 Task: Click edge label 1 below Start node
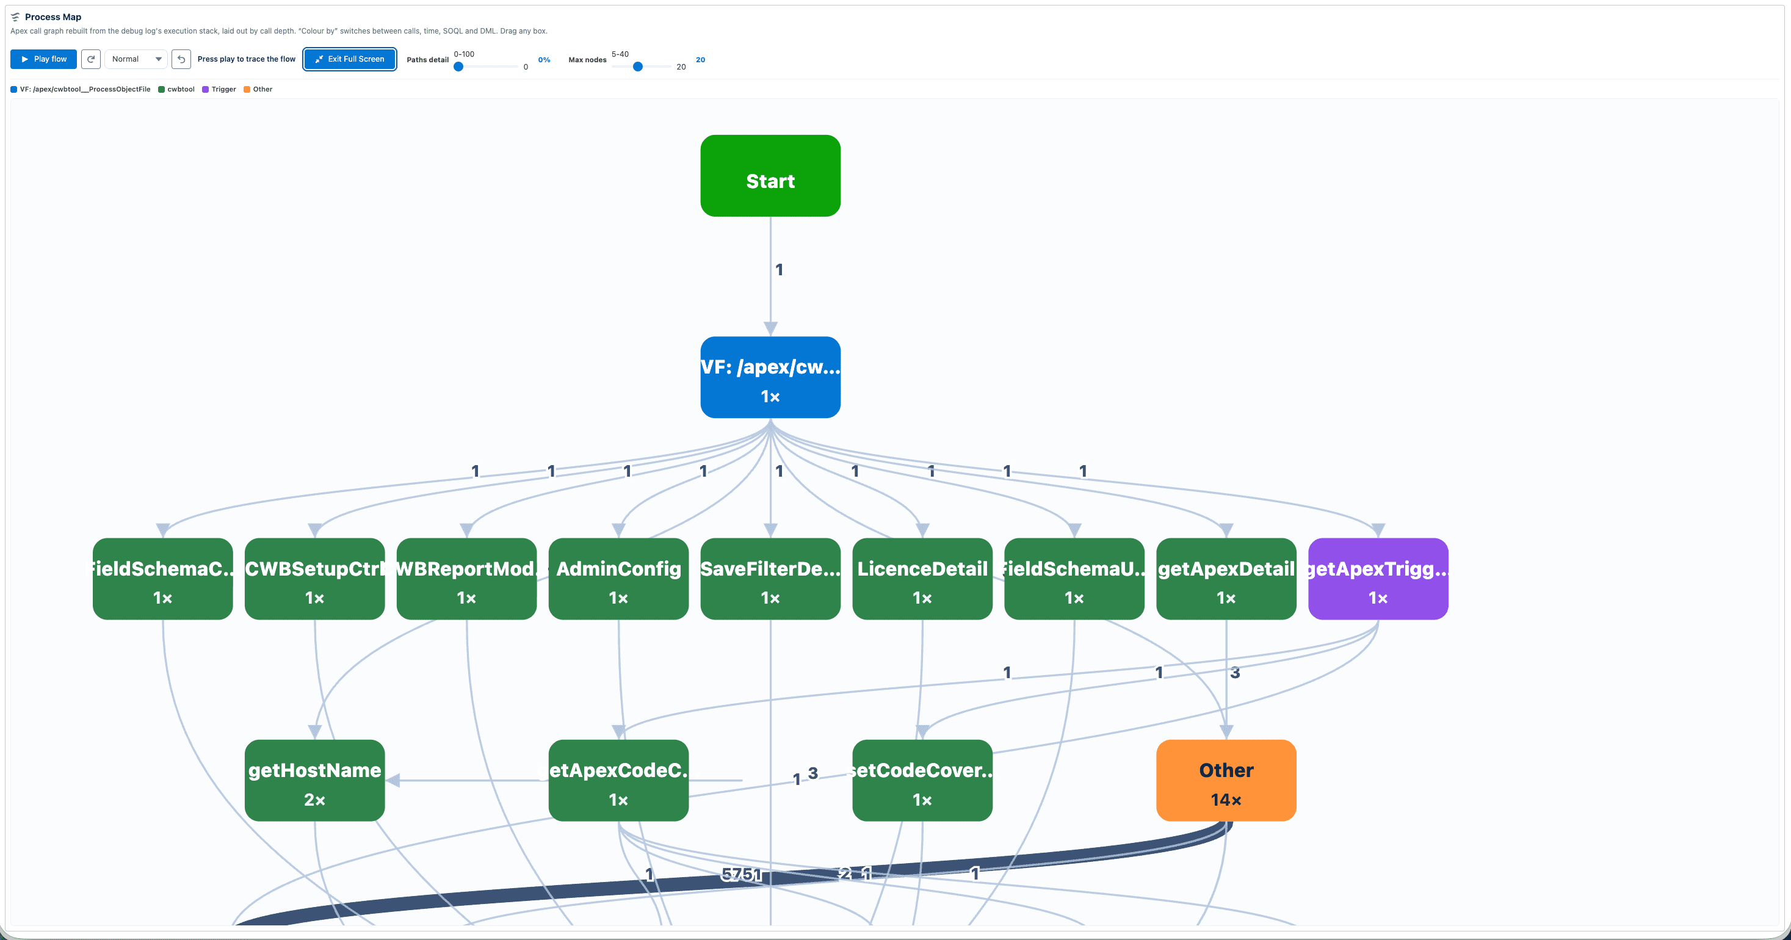click(x=780, y=270)
